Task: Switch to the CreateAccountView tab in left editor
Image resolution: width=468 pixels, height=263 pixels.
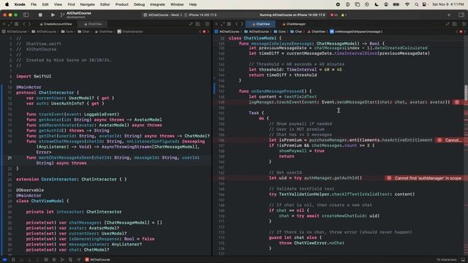Action: click(56, 24)
